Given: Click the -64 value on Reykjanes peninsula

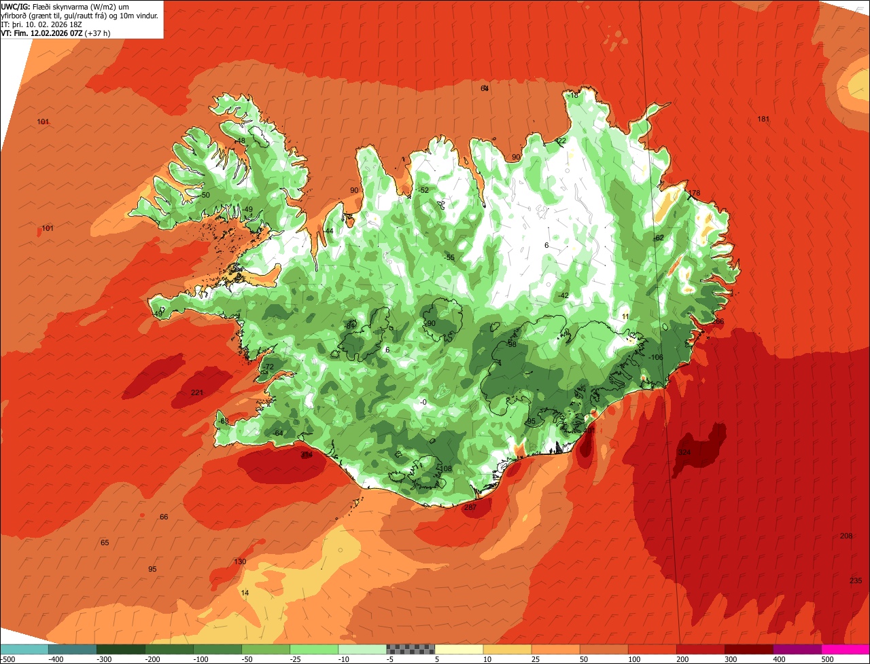Looking at the screenshot, I should [x=277, y=433].
